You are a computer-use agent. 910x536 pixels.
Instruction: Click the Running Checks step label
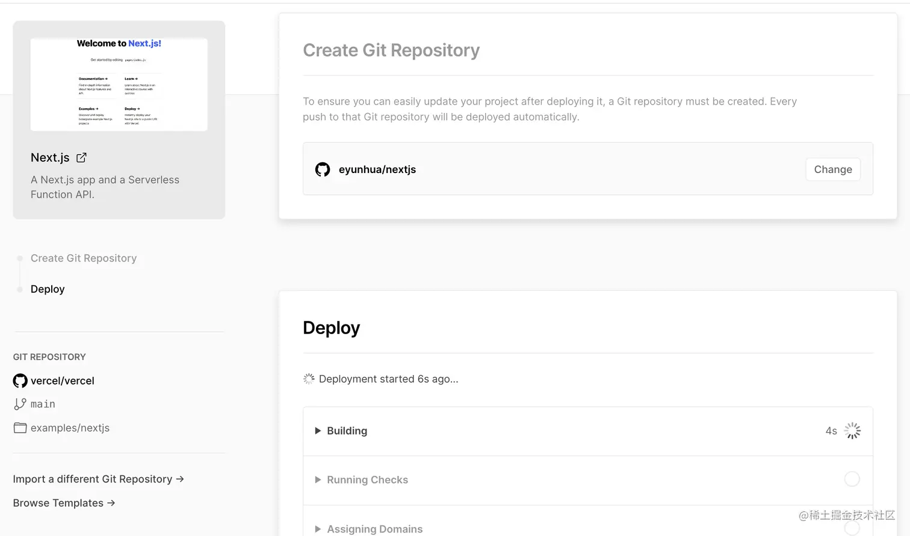(x=367, y=480)
